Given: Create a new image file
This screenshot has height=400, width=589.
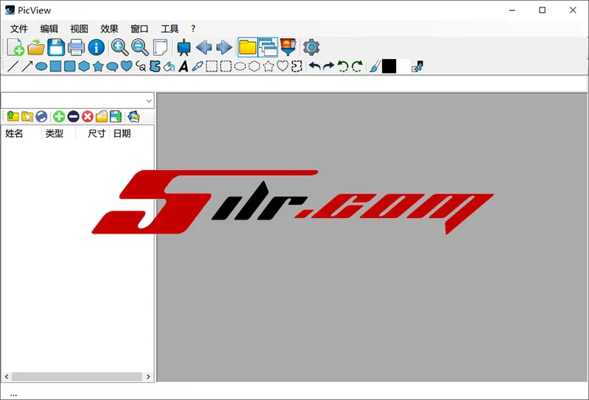Looking at the screenshot, I should click(x=15, y=47).
